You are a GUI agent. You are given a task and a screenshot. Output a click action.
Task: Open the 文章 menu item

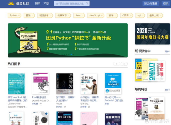pyautogui.click(x=46, y=3)
